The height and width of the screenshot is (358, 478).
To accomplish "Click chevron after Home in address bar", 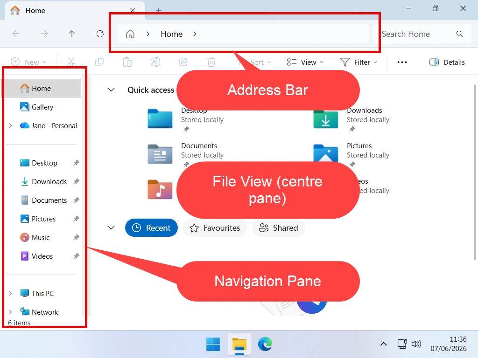I will click(x=195, y=34).
